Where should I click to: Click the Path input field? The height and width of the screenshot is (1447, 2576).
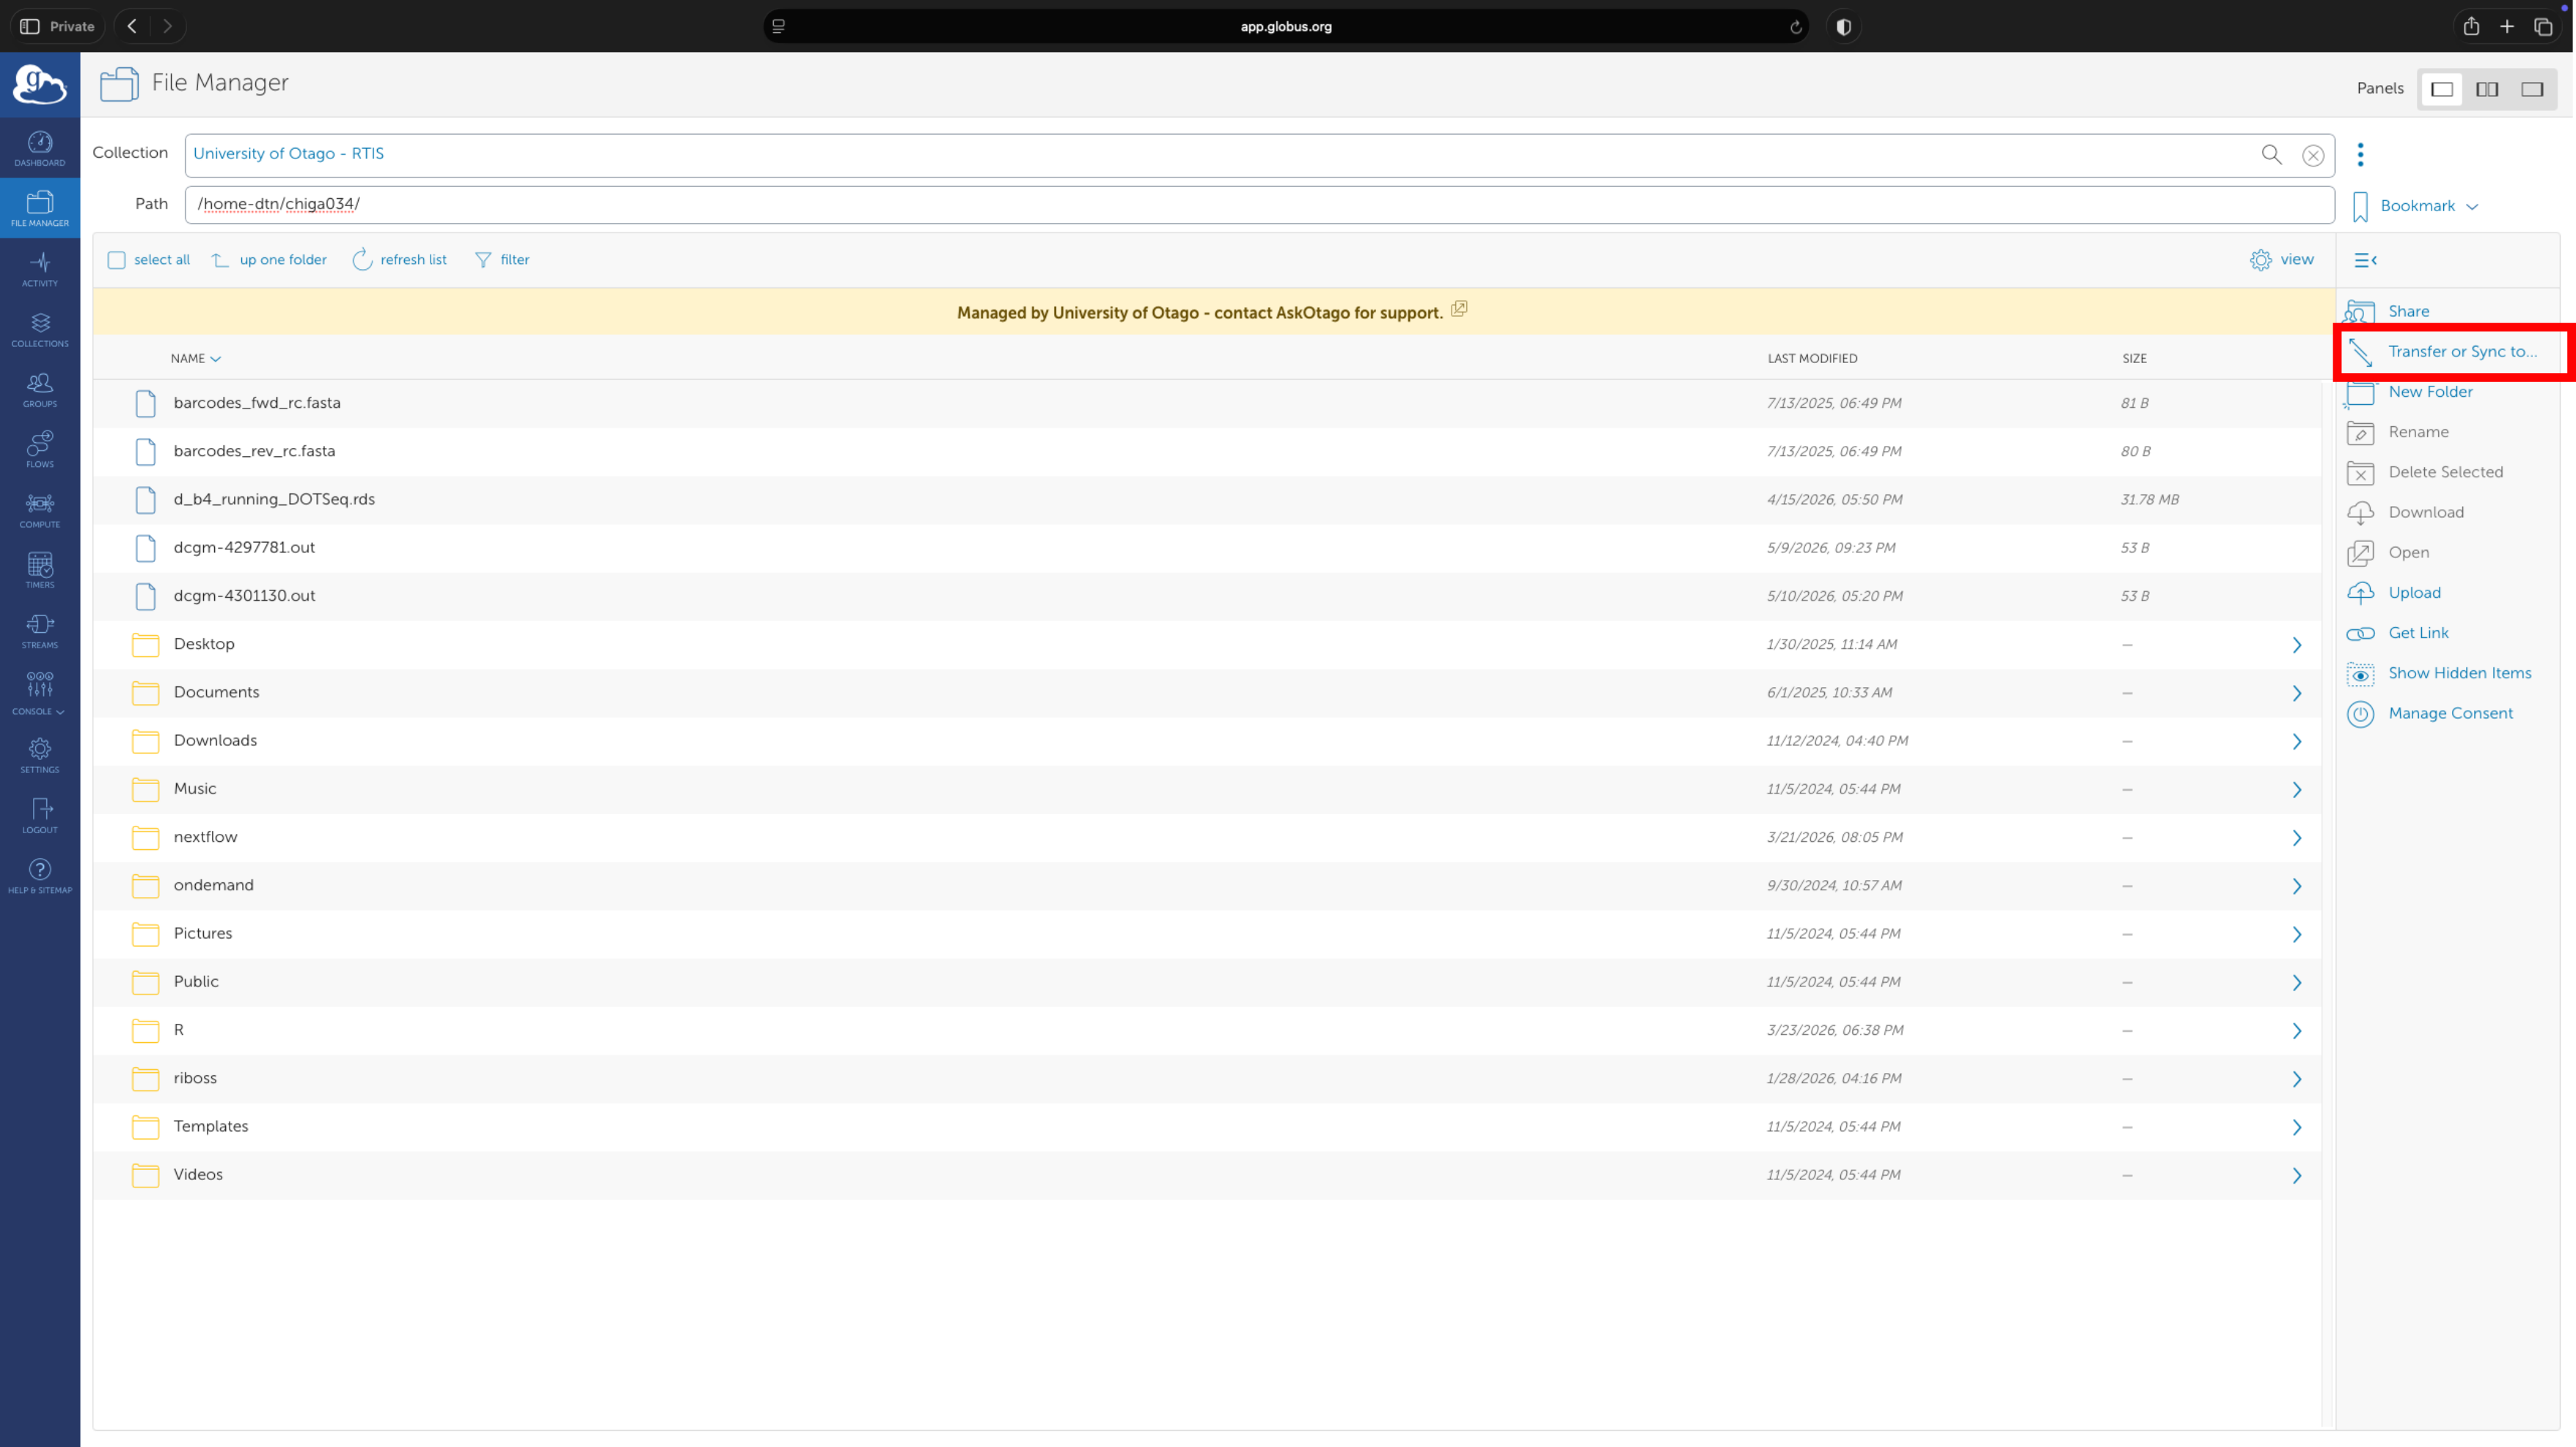point(1259,204)
